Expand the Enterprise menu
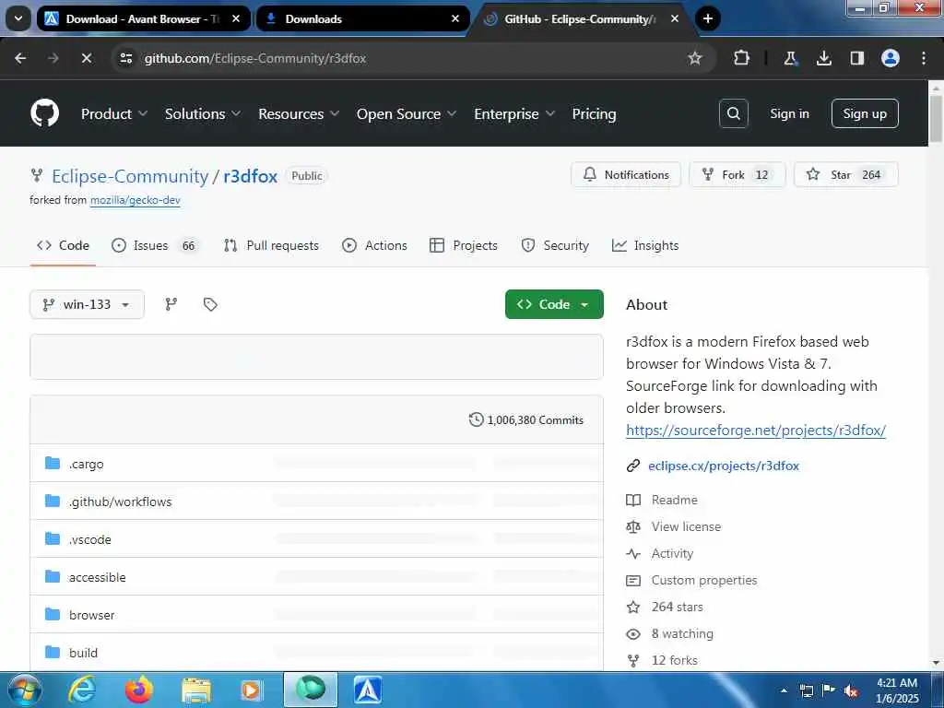Image resolution: width=944 pixels, height=708 pixels. pos(514,113)
